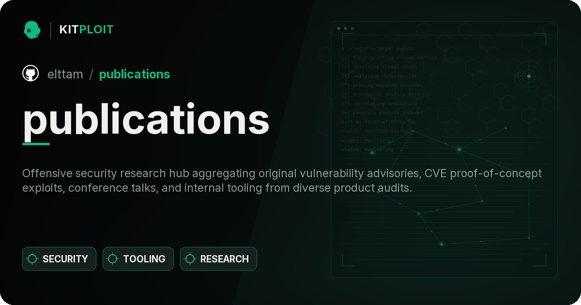Select terminal line 'resolving threat graph'
Viewport: 581px width, 305px height.
pyautogui.click(x=379, y=67)
